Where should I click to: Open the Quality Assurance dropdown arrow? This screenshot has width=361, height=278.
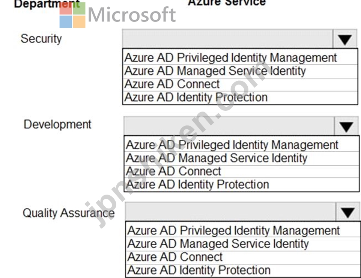point(348,212)
